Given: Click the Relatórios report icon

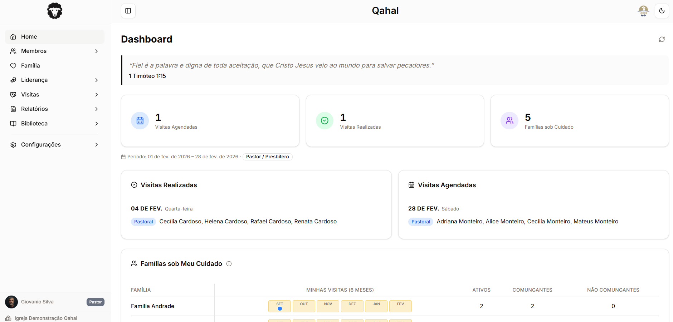Looking at the screenshot, I should [13, 109].
